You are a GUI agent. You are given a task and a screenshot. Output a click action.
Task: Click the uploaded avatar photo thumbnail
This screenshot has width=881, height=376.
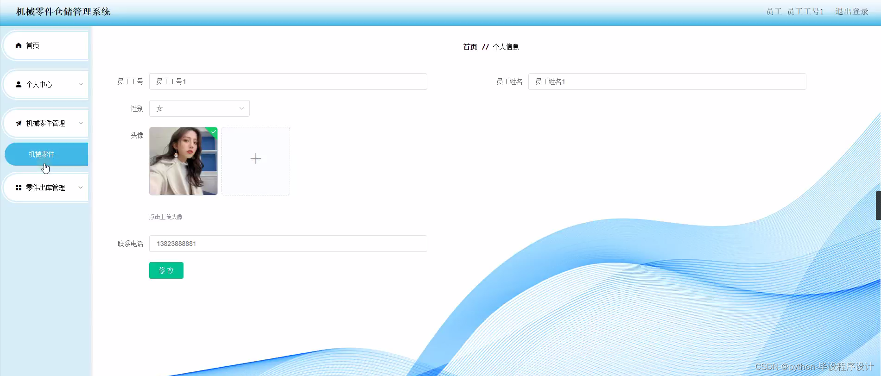(184, 161)
